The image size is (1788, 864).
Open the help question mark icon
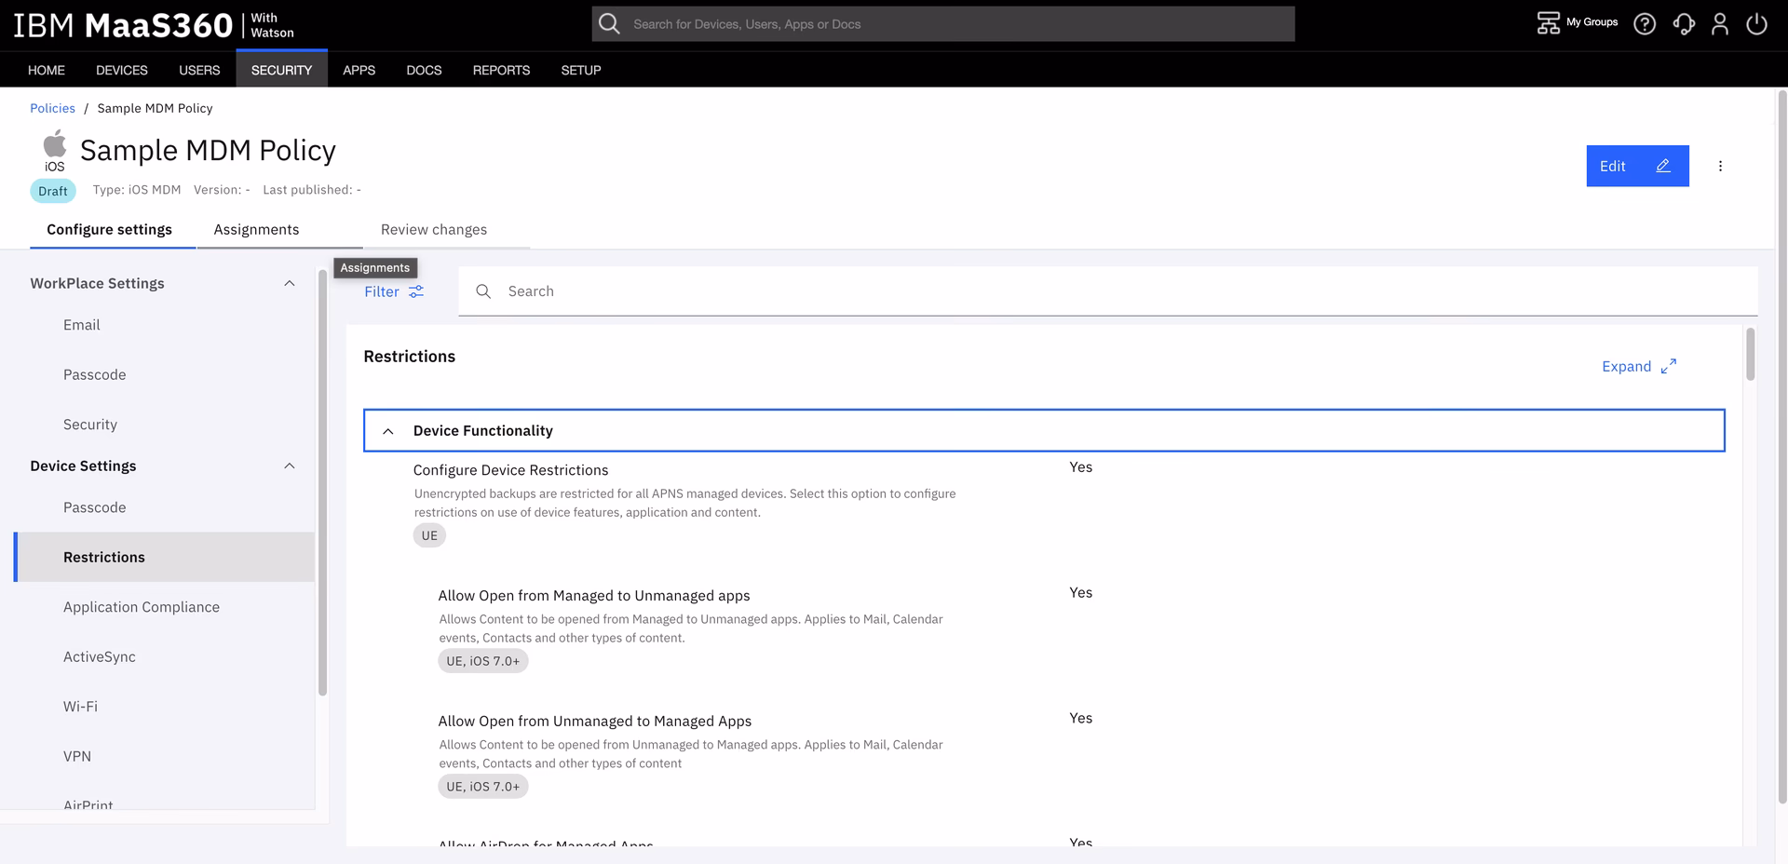[1645, 24]
